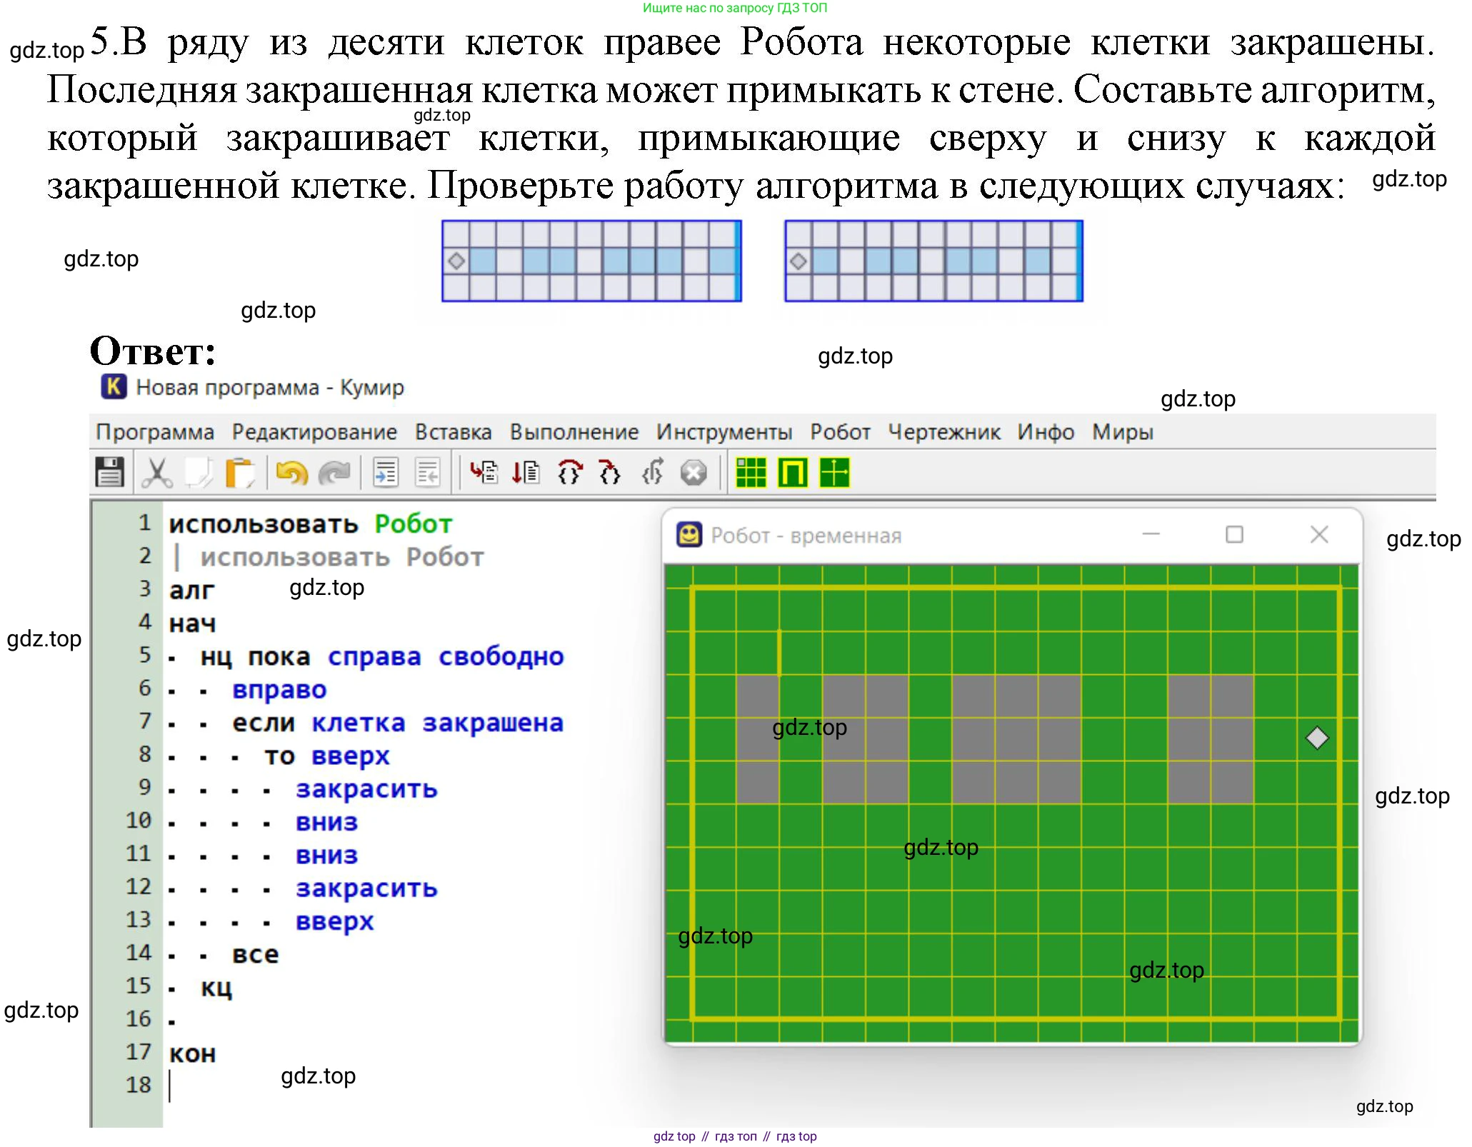The width and height of the screenshot is (1472, 1147).
Task: Click the Robot remote control icon
Action: 793,472
